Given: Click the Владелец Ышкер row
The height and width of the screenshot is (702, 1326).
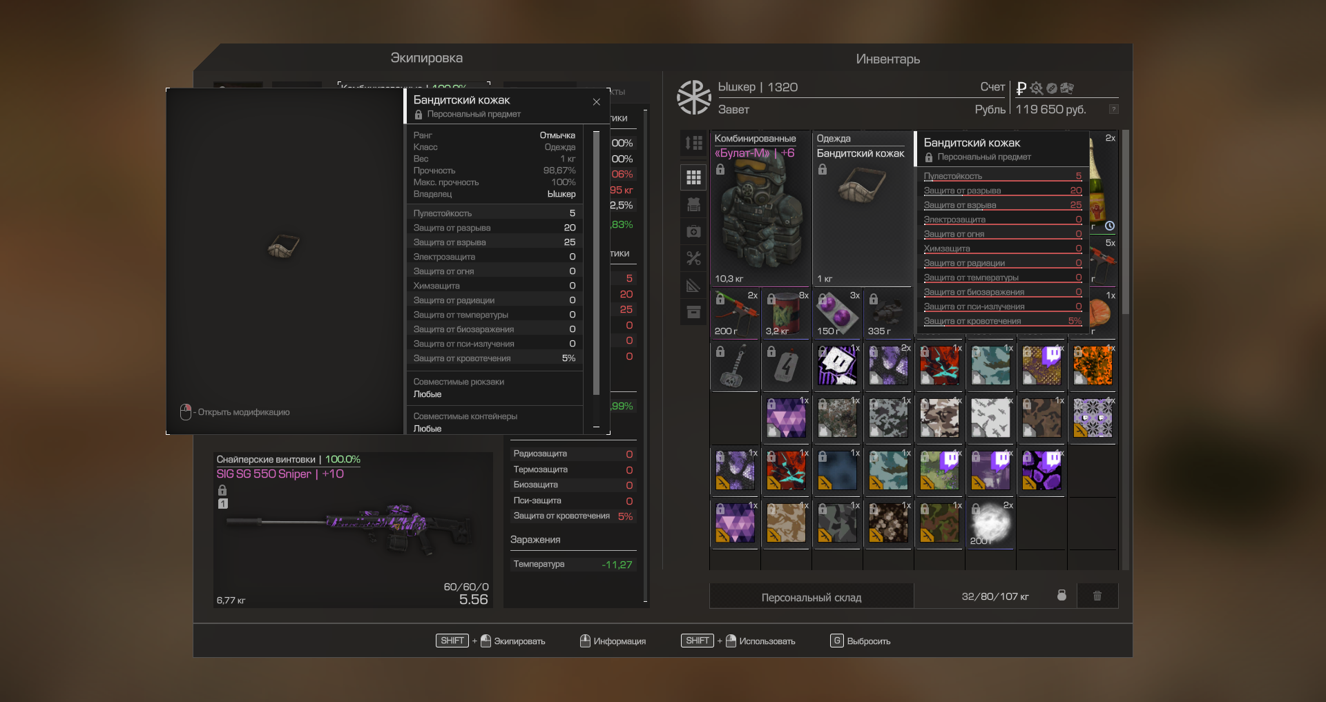Looking at the screenshot, I should pos(494,194).
